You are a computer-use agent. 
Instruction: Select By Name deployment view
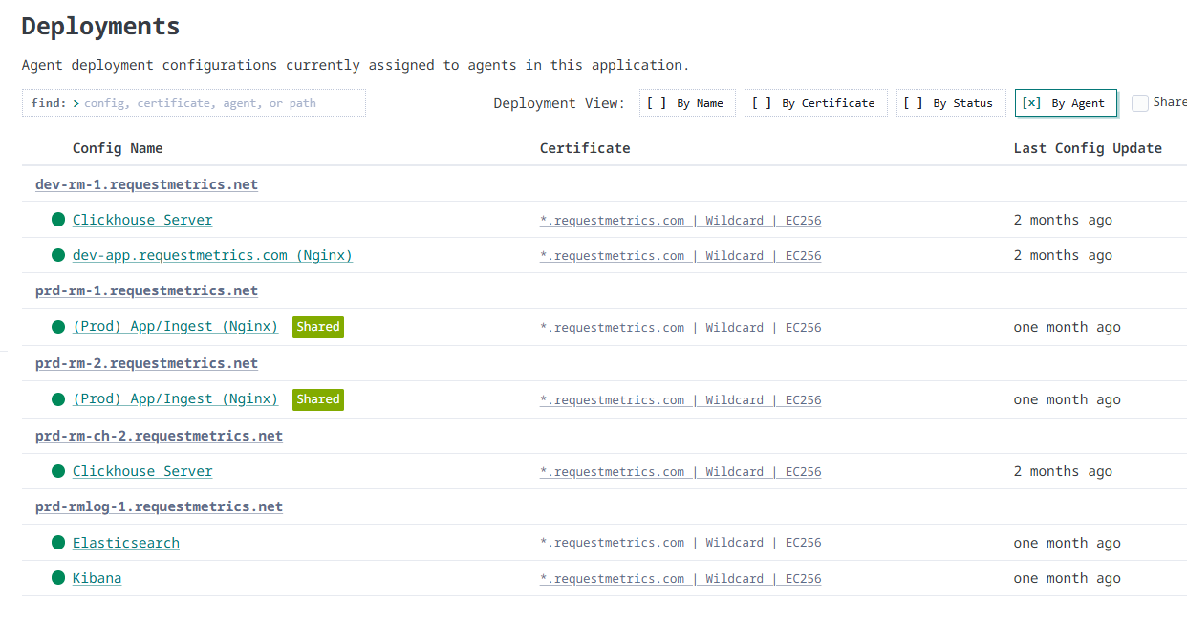[x=687, y=103]
